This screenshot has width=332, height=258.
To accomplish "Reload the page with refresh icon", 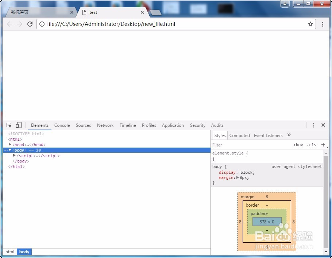I will 30,24.
